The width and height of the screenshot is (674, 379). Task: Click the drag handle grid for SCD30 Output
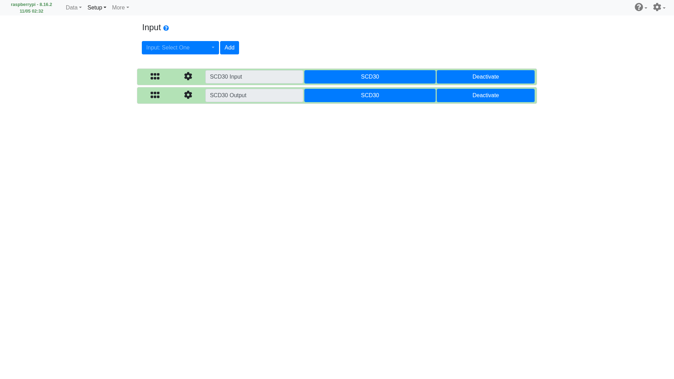pyautogui.click(x=155, y=95)
